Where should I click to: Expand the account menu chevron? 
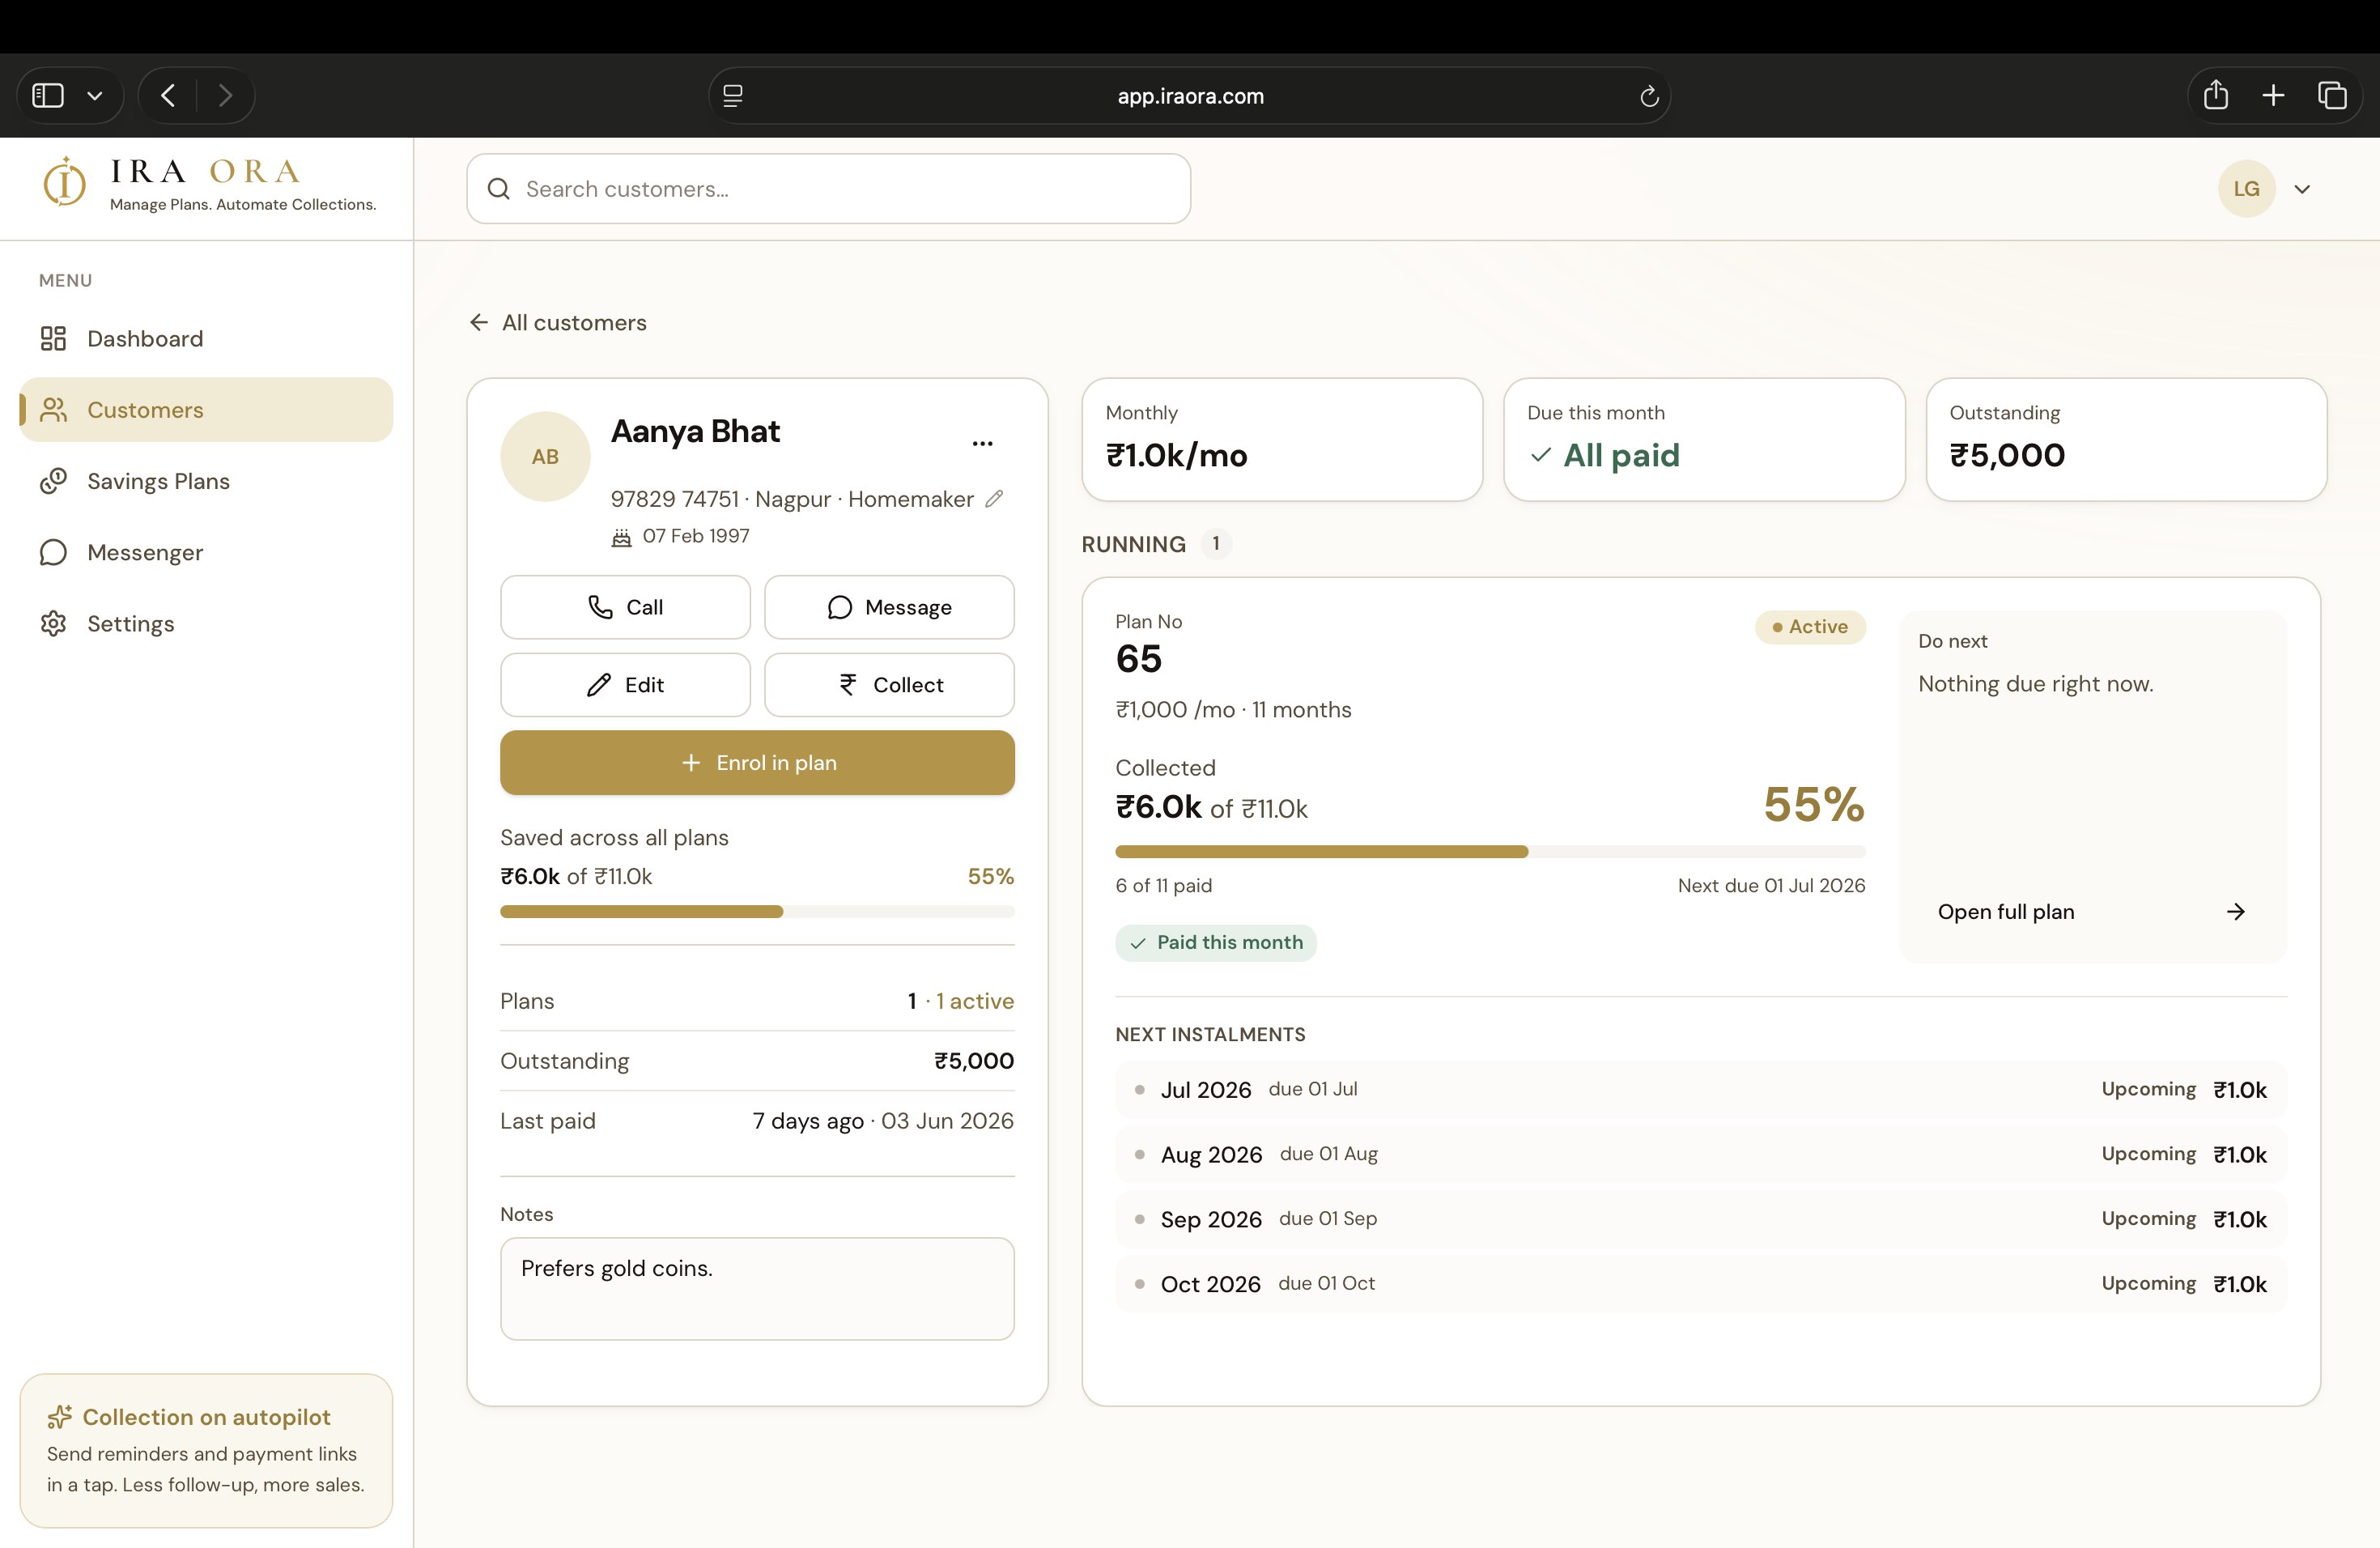pos(2302,189)
